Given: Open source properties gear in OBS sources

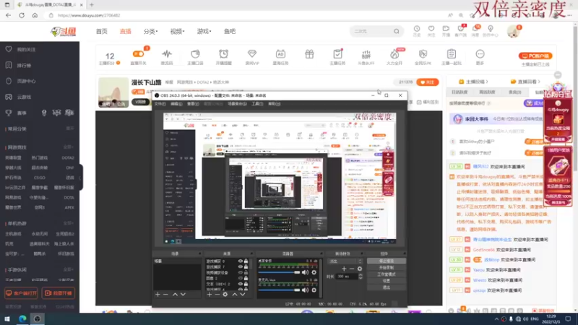Looking at the screenshot, I should tap(225, 295).
